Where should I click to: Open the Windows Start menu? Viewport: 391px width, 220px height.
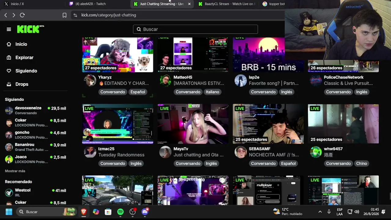(9, 212)
